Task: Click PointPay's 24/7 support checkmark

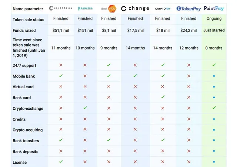Action: point(214,65)
